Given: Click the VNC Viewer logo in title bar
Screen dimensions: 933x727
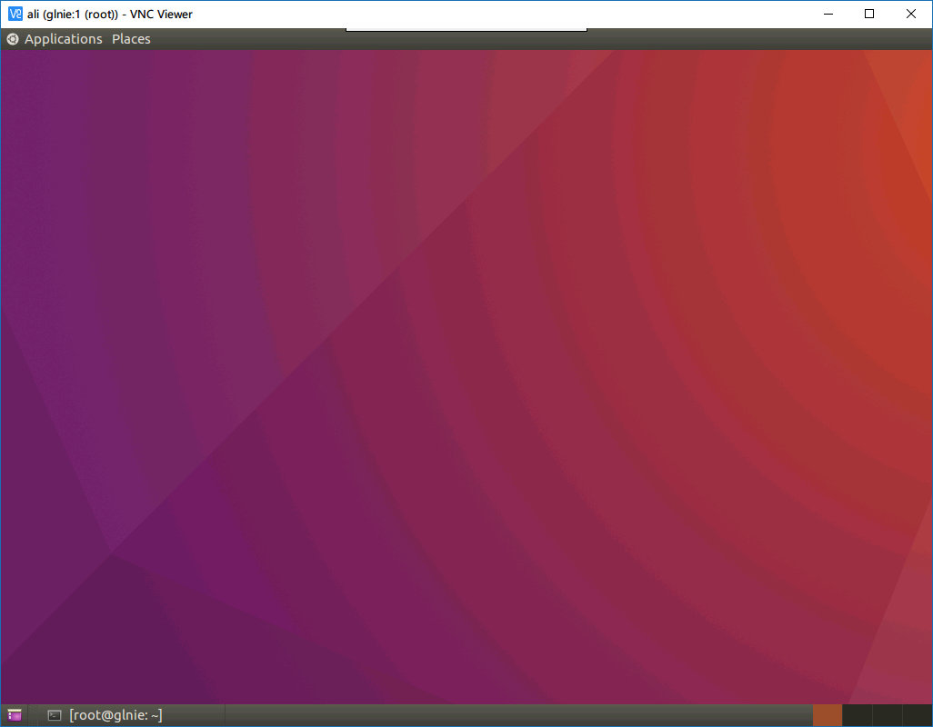Looking at the screenshot, I should (15, 14).
